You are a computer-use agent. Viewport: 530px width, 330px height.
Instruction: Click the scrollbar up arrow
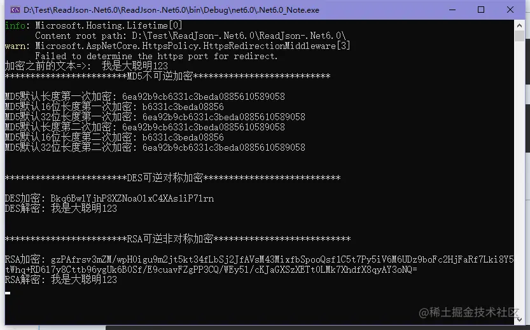[520, 26]
